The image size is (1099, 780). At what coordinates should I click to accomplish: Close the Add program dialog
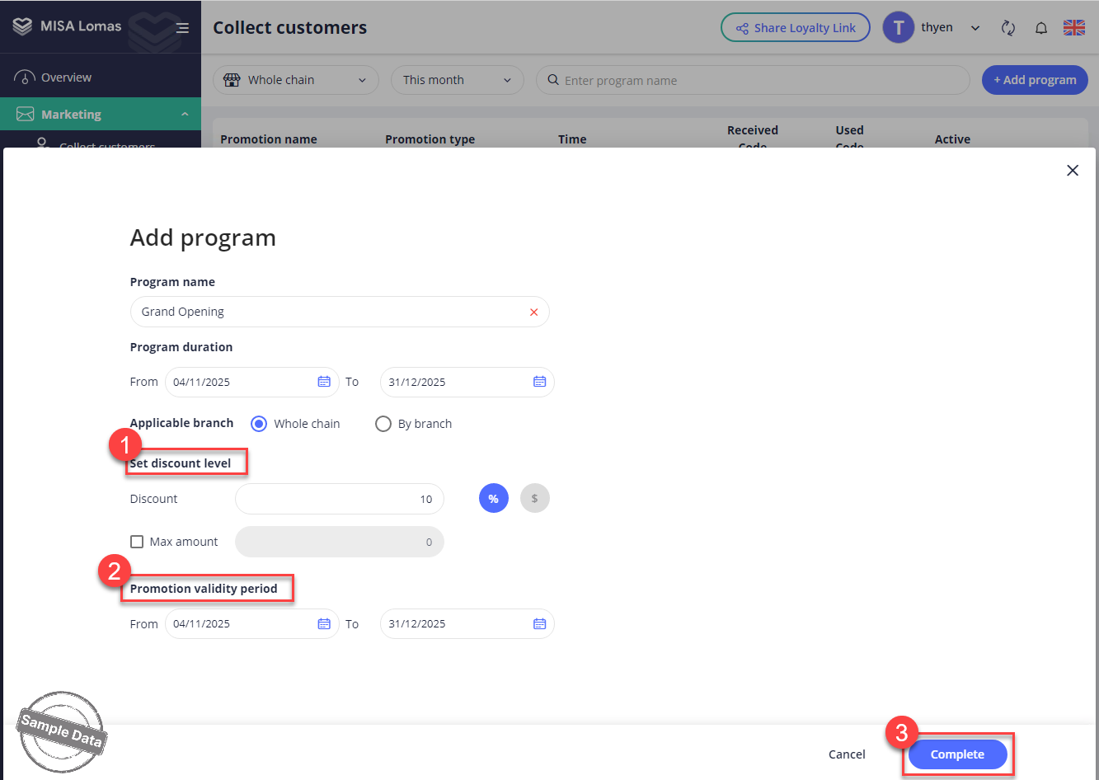[1072, 171]
